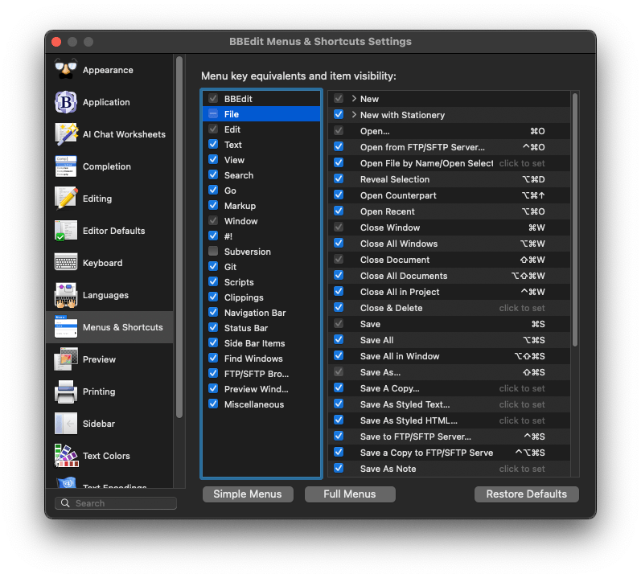Select the Find Windows row
Image resolution: width=641 pixels, height=578 pixels.
pos(261,359)
